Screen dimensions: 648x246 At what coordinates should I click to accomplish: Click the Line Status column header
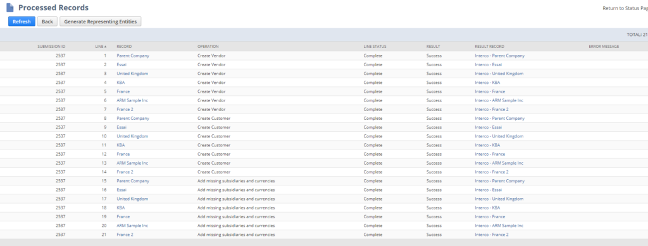(375, 47)
